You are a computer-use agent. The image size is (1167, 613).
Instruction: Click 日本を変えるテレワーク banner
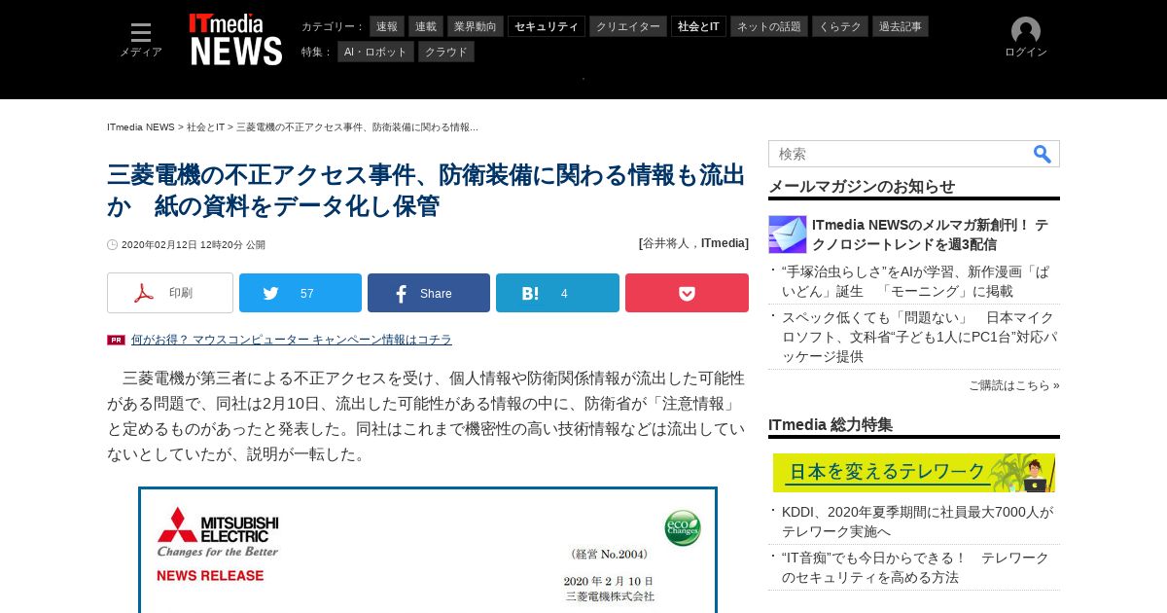[x=914, y=473]
